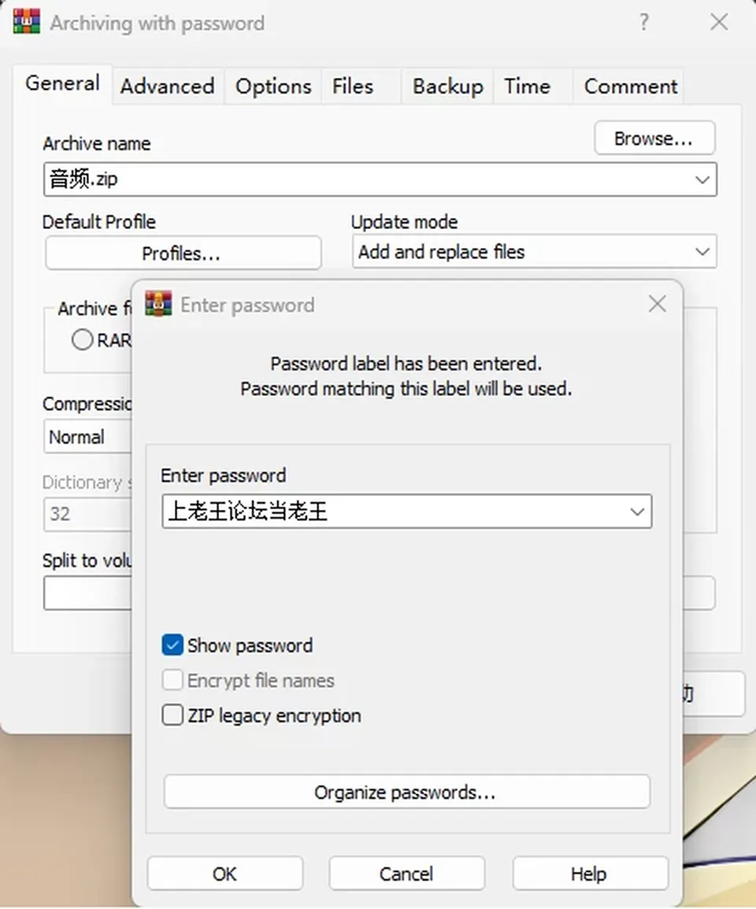Uncheck the Show password checkbox
Screen dimensions: 756x909
173,645
